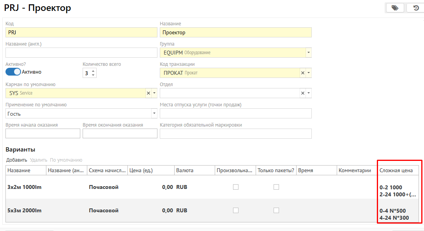This screenshot has width=424, height=231.
Task: Click the tags icon button
Action: (395, 8)
